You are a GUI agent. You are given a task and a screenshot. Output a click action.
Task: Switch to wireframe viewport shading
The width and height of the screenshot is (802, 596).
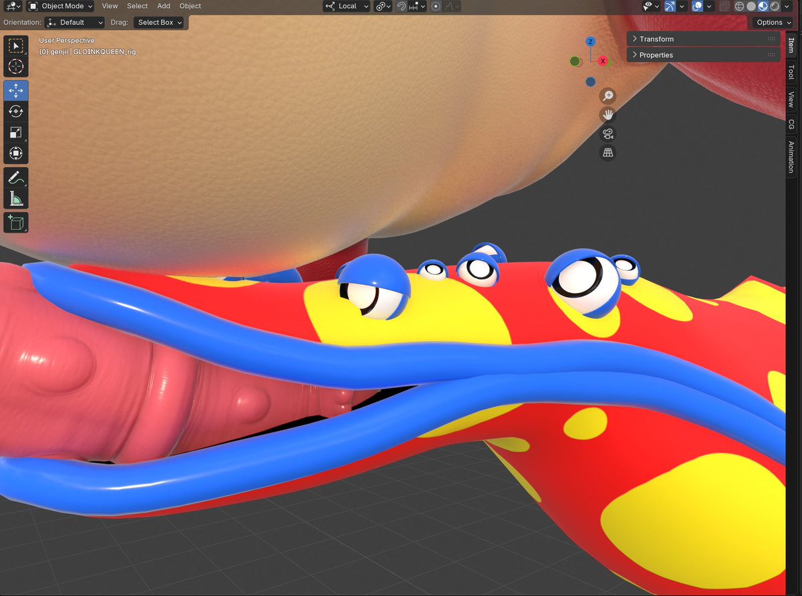click(x=740, y=6)
